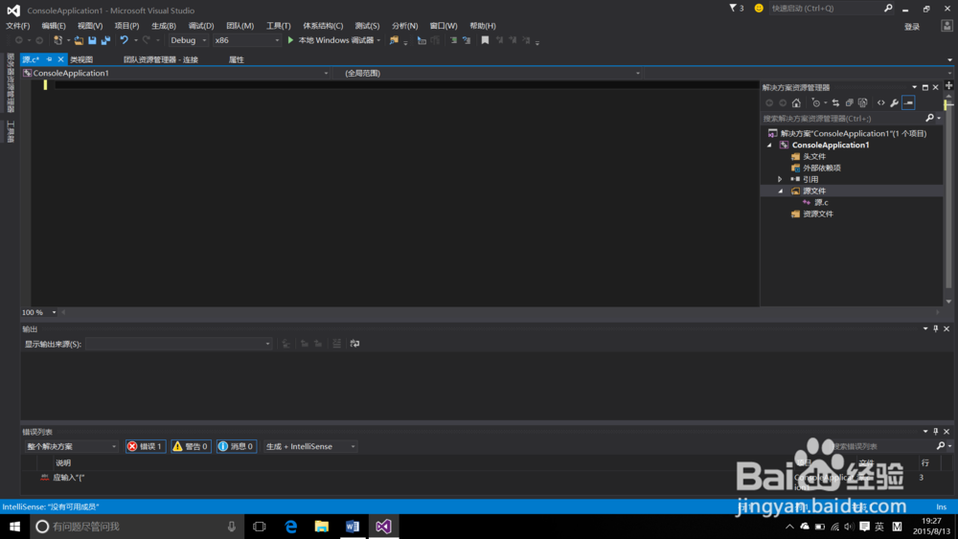Toggle the 消息 0 messages filter

tap(236, 446)
